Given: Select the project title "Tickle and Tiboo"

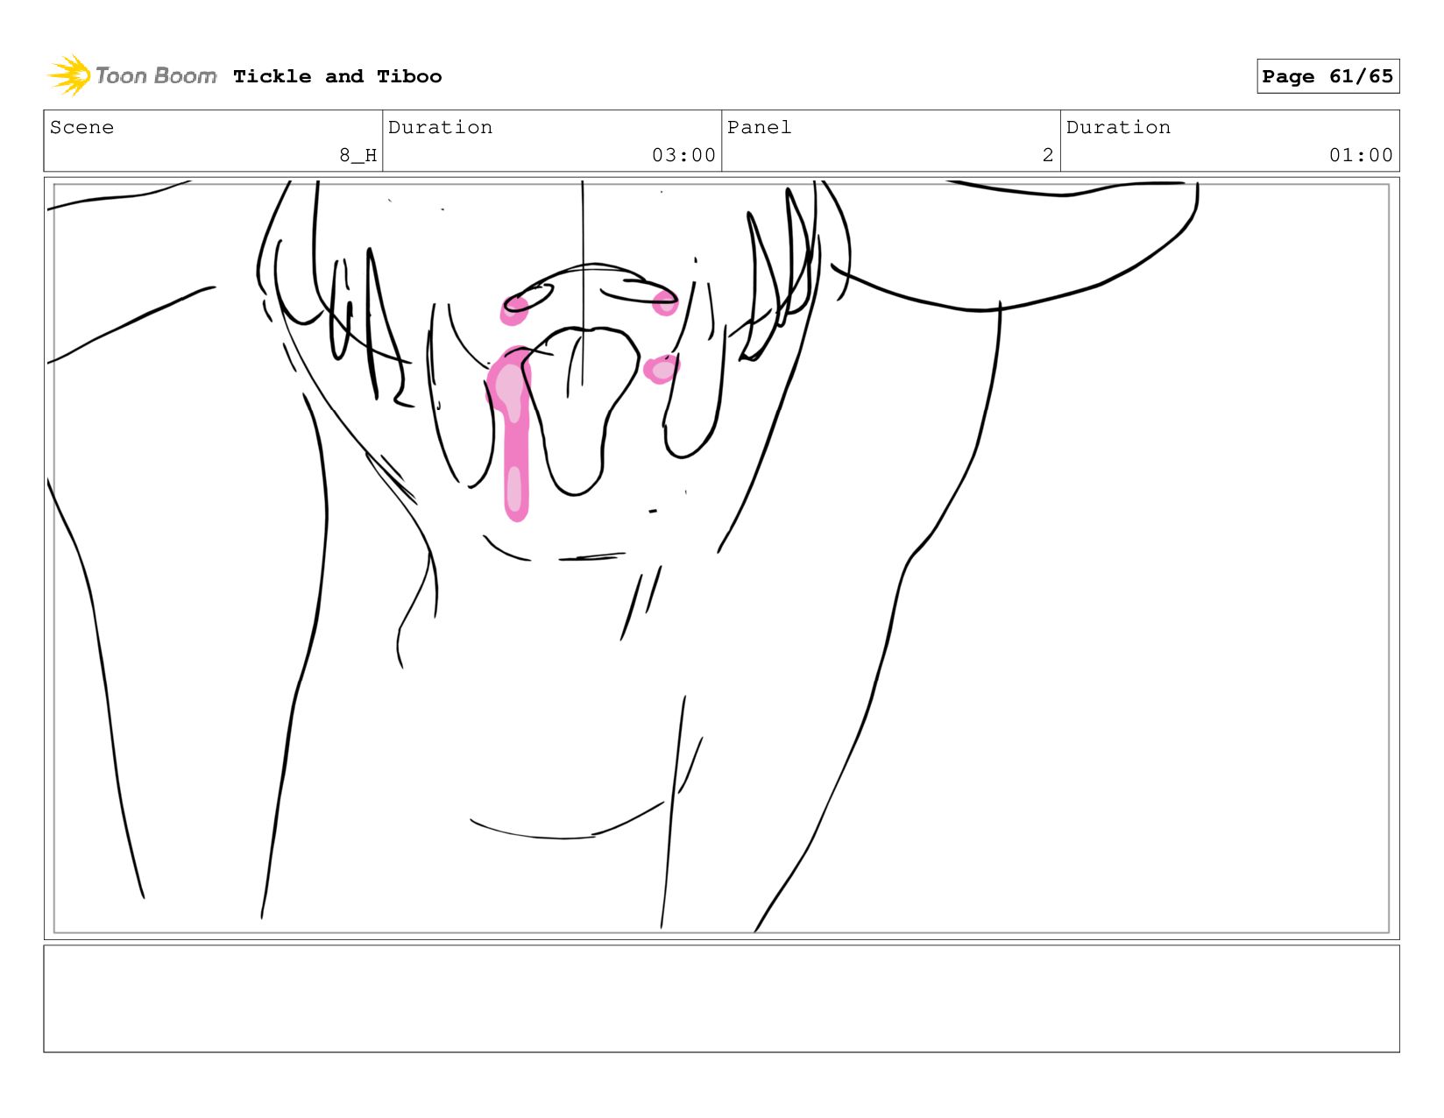Looking at the screenshot, I should coord(337,76).
